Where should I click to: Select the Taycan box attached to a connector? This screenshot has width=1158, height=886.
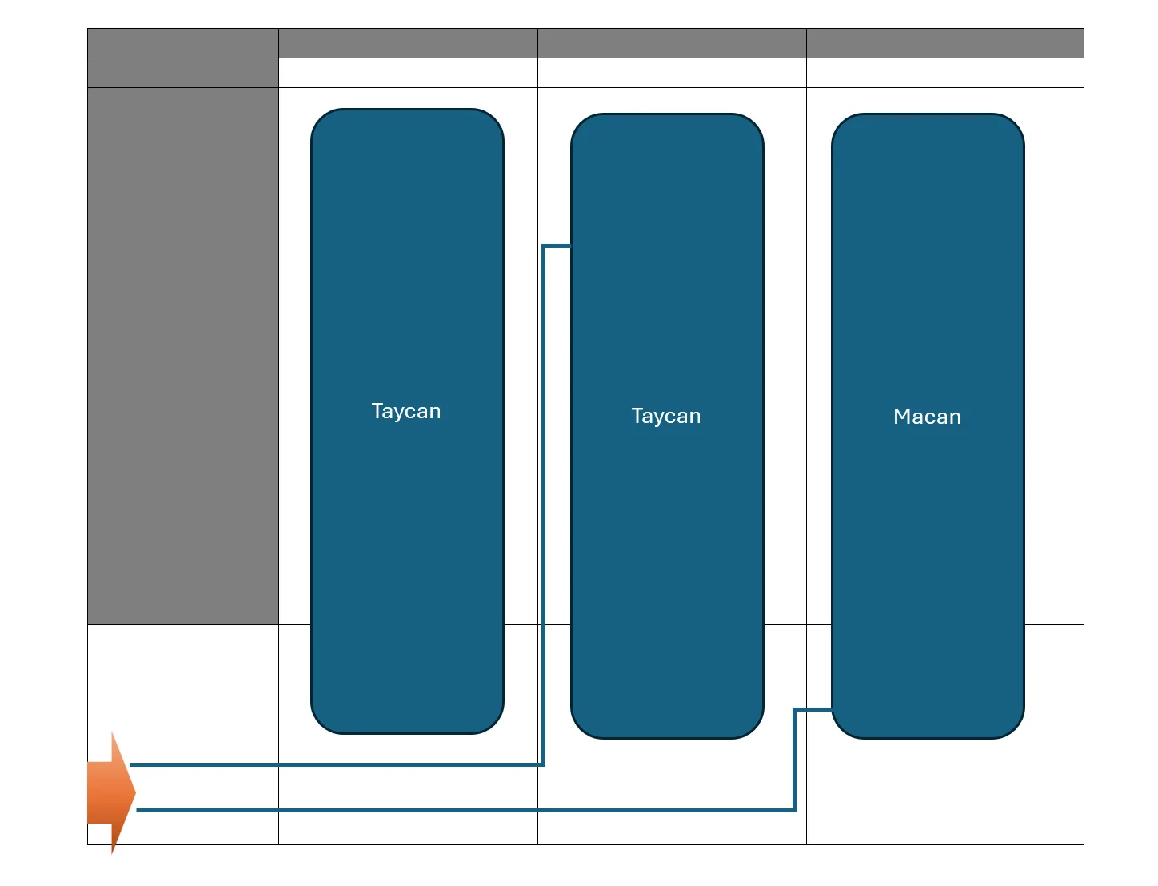point(667,426)
